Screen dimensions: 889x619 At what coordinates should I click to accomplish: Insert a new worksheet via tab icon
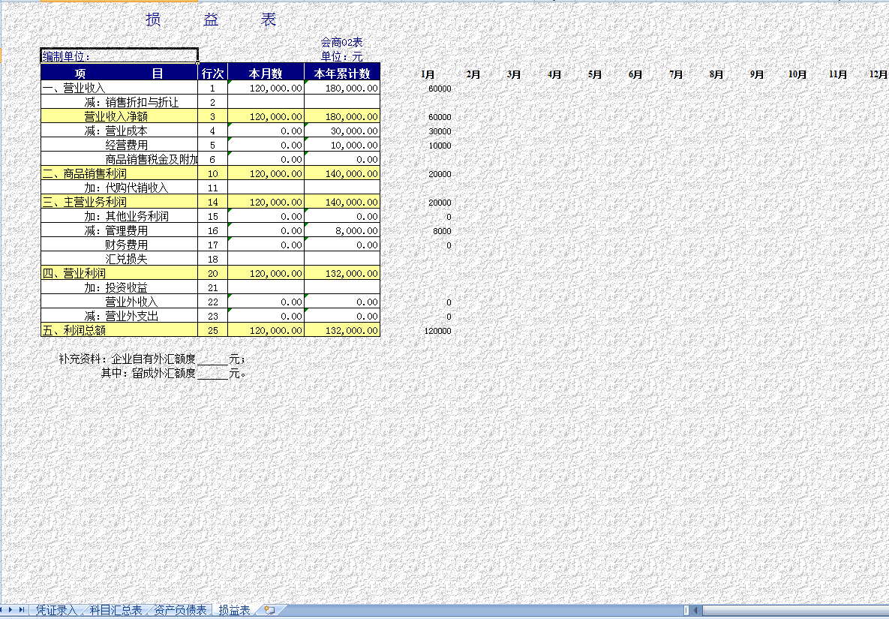(269, 610)
